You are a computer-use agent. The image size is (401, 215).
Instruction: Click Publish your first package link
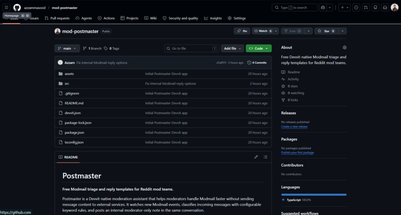coord(298,152)
